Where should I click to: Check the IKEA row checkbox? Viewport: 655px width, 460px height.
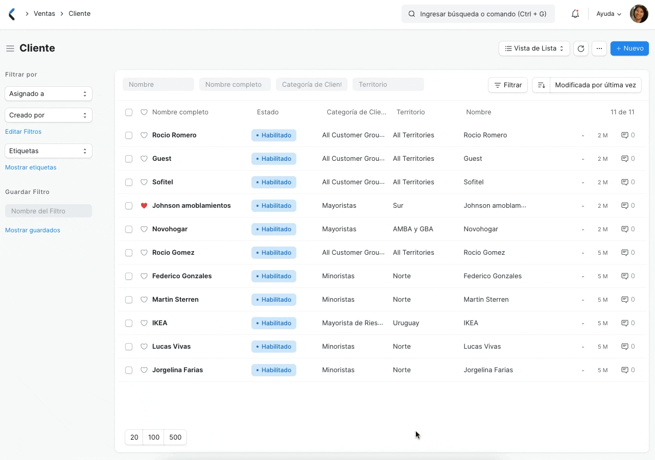[x=129, y=323]
